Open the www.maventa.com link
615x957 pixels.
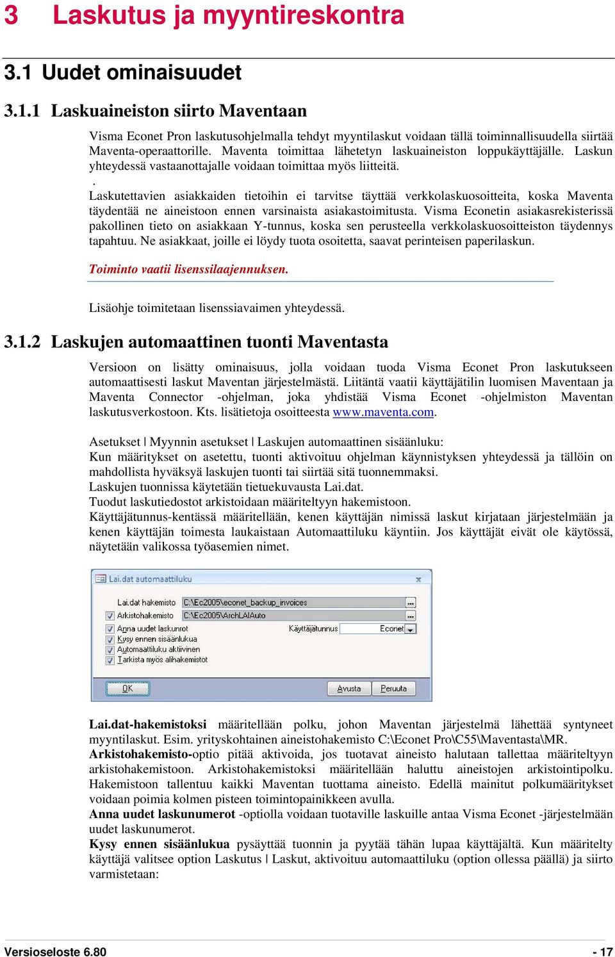coord(384,412)
